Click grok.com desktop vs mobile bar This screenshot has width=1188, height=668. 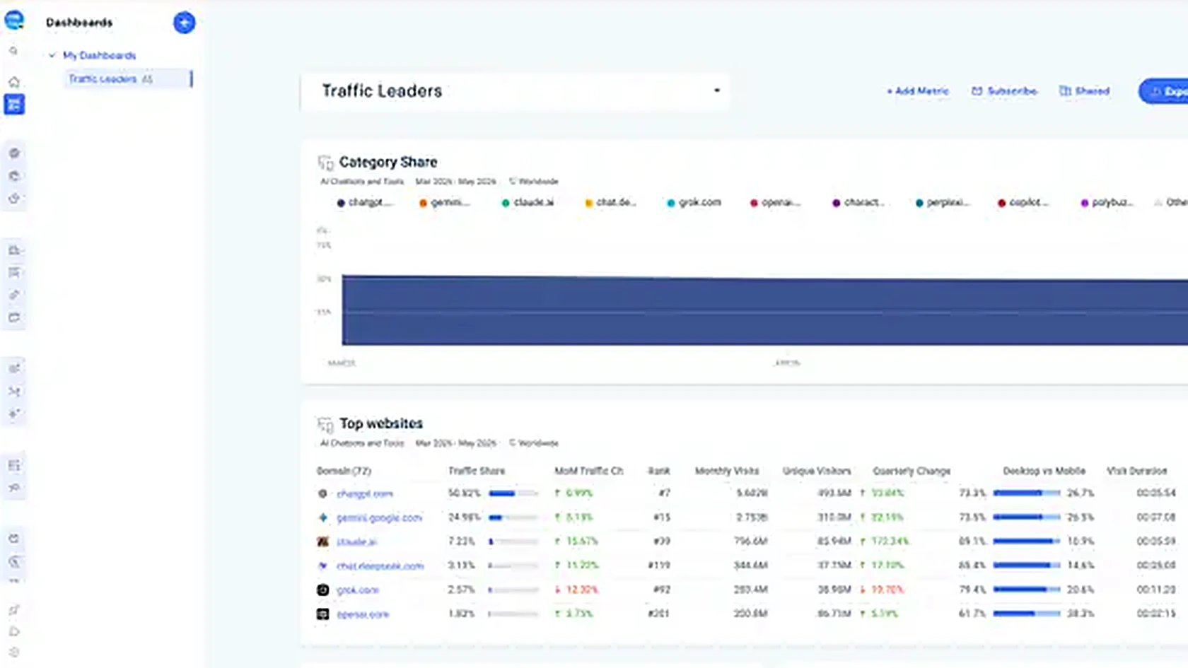(1027, 590)
